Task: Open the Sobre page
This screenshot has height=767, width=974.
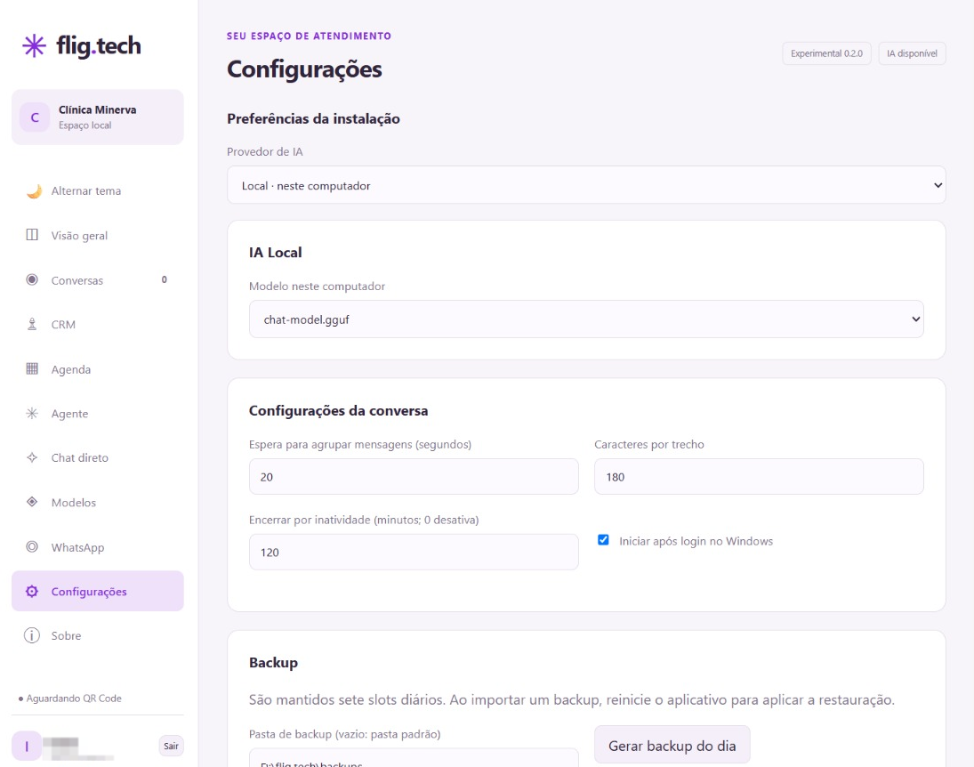Action: [x=98, y=635]
